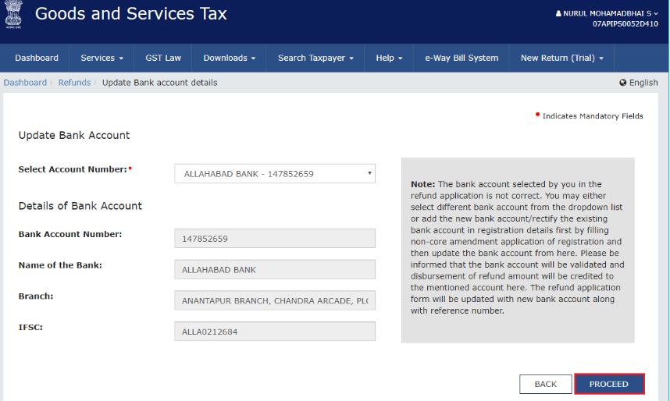Click the Bank Account Number field
This screenshot has height=401, width=670.
pyautogui.click(x=275, y=238)
